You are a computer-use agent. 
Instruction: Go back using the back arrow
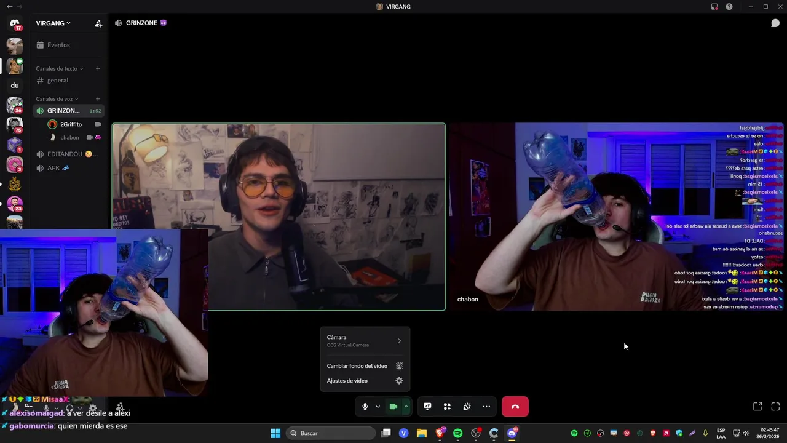pos(9,6)
